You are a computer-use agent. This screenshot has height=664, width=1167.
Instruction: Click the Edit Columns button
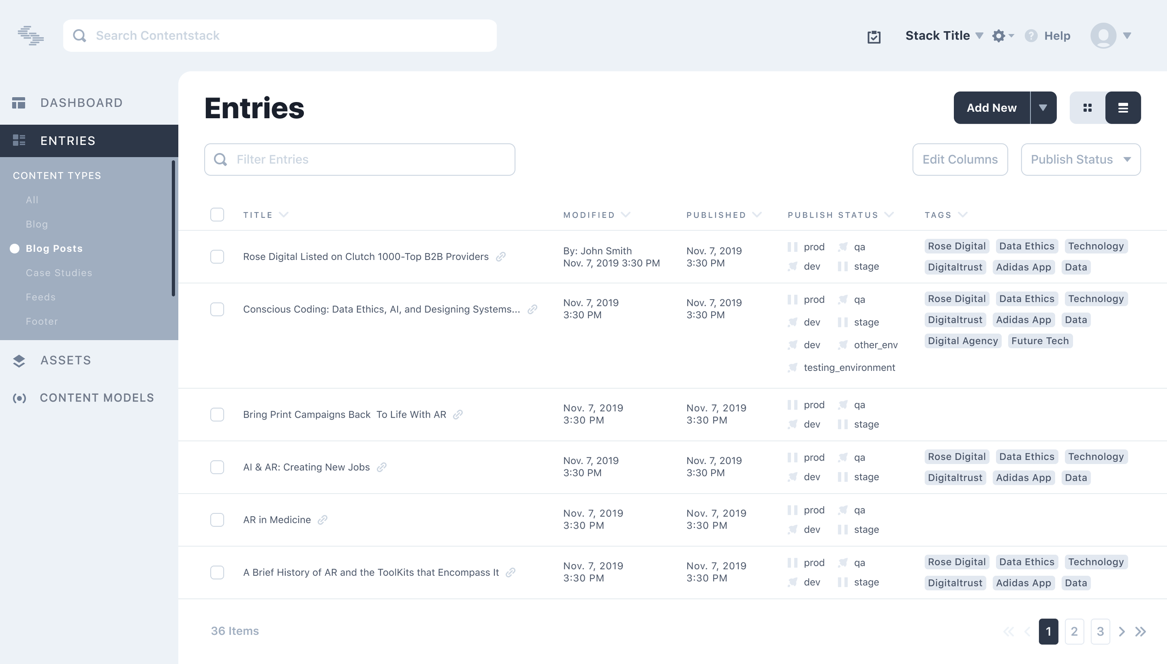(960, 159)
